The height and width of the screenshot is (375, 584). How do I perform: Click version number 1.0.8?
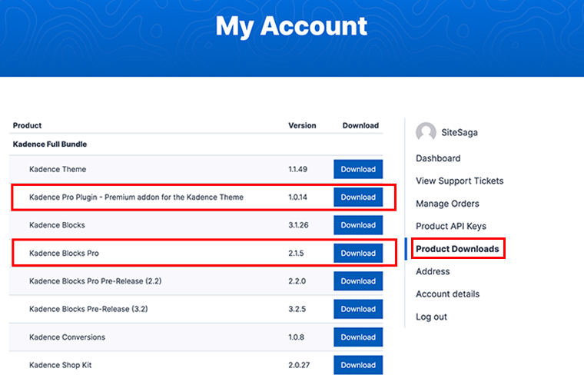pyautogui.click(x=296, y=337)
